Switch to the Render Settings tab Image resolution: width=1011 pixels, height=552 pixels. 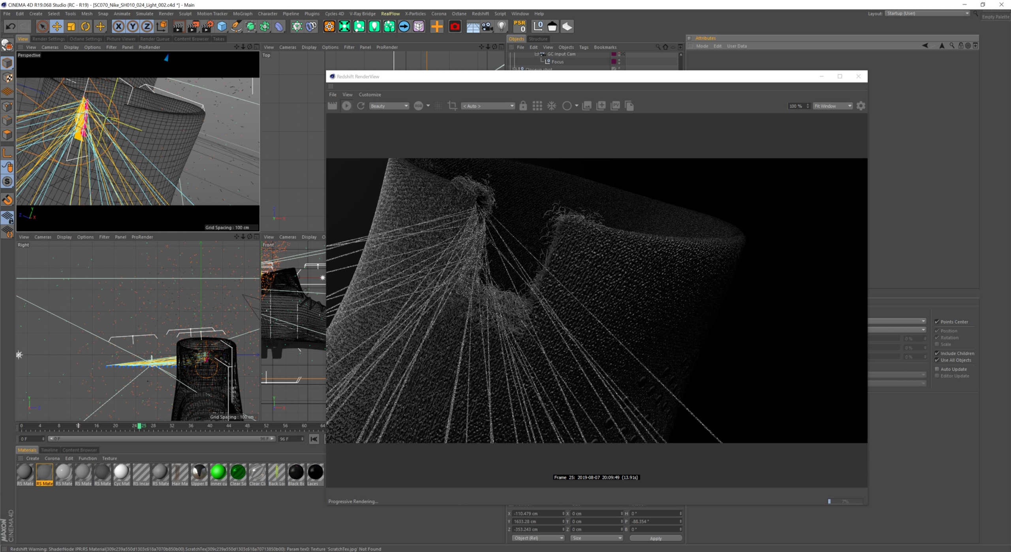point(49,39)
